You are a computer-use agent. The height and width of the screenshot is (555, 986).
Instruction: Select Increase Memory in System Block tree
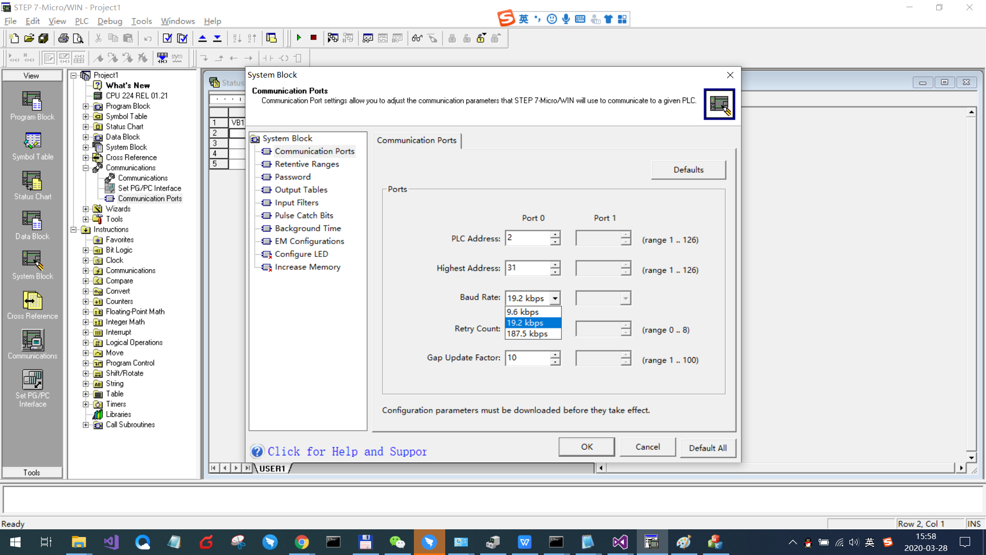[x=307, y=267]
